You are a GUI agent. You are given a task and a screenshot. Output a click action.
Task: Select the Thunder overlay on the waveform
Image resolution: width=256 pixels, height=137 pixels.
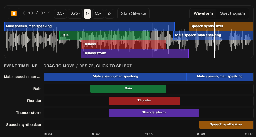(x=124, y=44)
